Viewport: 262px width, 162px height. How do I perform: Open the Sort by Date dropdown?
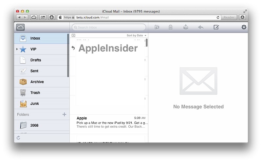pyautogui.click(x=136, y=35)
